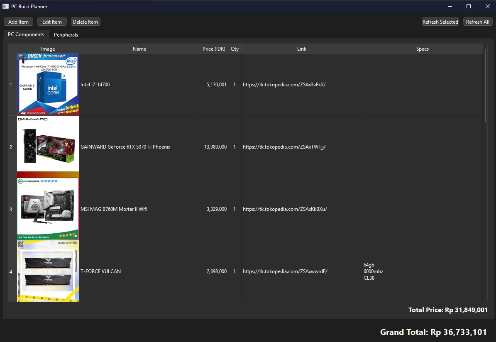This screenshot has height=342, width=496.
Task: Click the Add Item button
Action: pyautogui.click(x=18, y=22)
